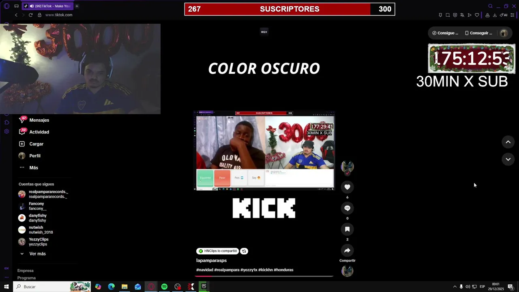This screenshot has height=292, width=519.
Task: Expand Ver más under followed accounts
Action: (x=37, y=254)
